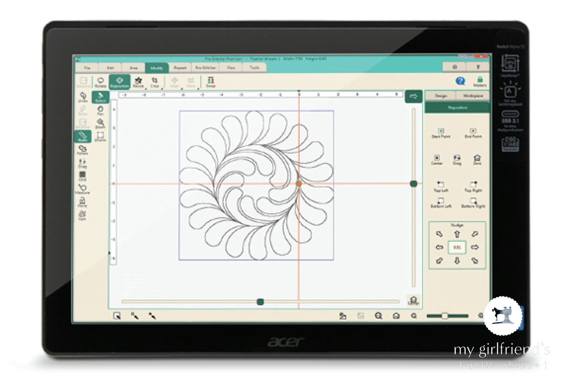The height and width of the screenshot is (383, 569).
Task: Set the Start Point in the Reposition panel
Action: 441,133
